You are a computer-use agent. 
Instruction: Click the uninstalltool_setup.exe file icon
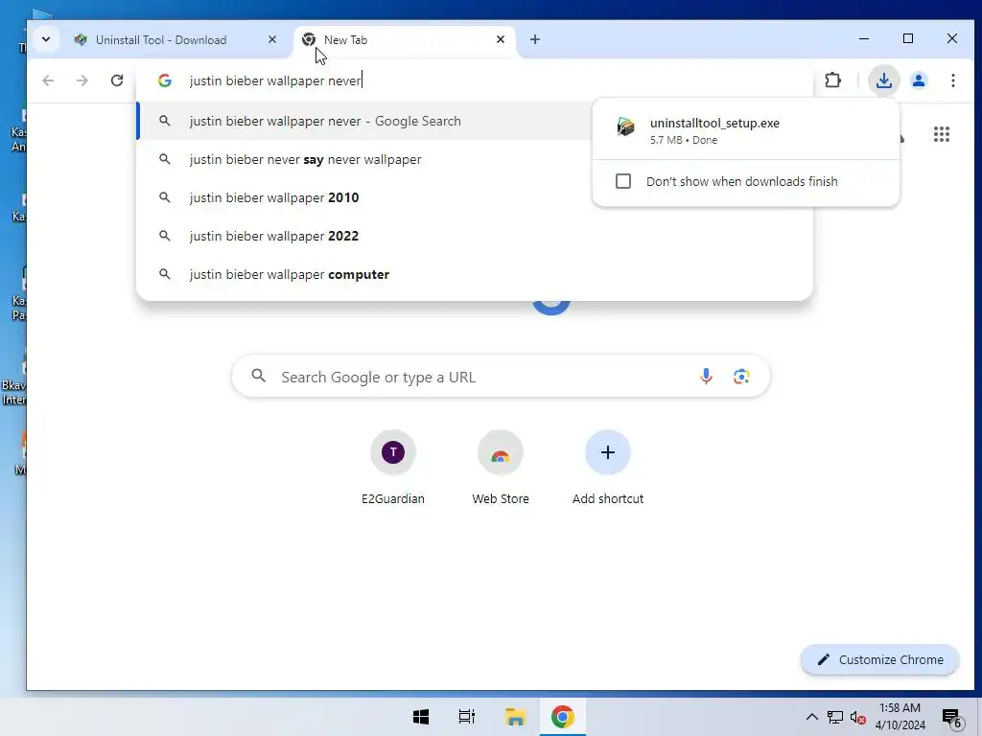[625, 126]
